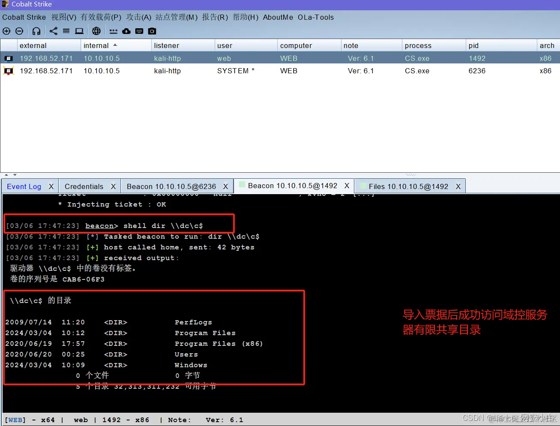Click the web user cell
The height and width of the screenshot is (426, 560).
pos(224,58)
